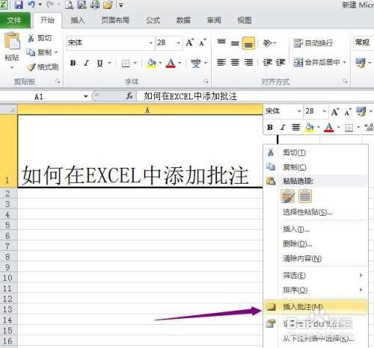Click the Wrap Text (自动换行) button
Viewport: 374px width, 348px height.
tap(313, 43)
